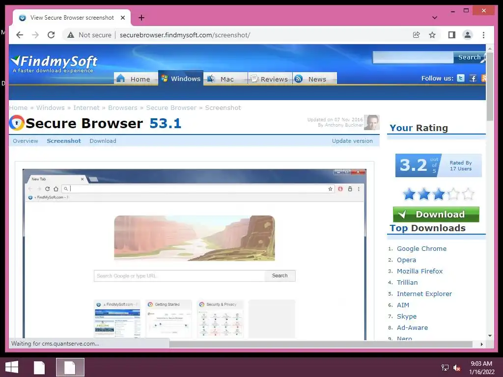Open Trillian in Top Downloads
The image size is (503, 377).
click(x=407, y=282)
